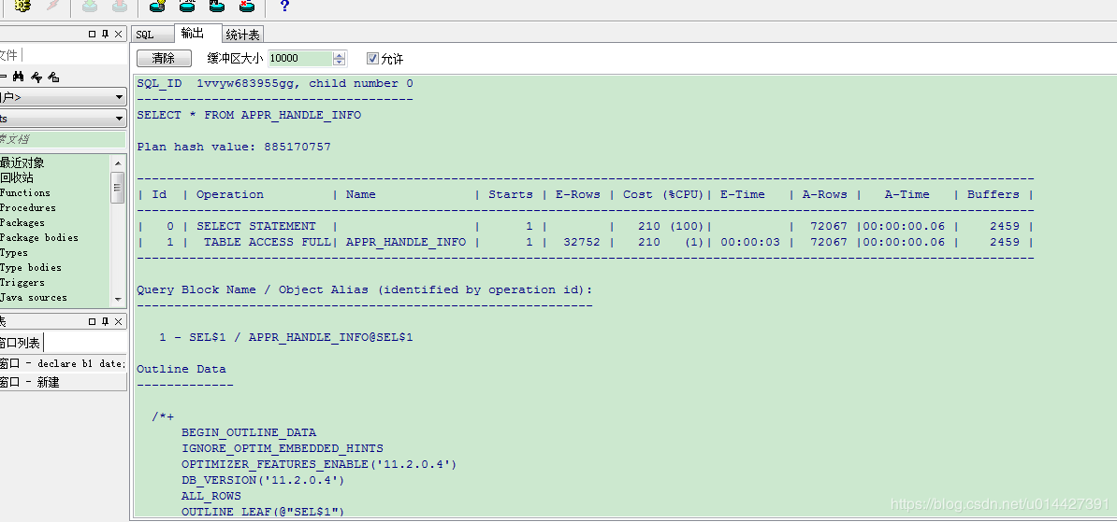Screen dimensions: 1117x522
Task: Click the folder wrench icon in browser panel
Action: (53, 77)
